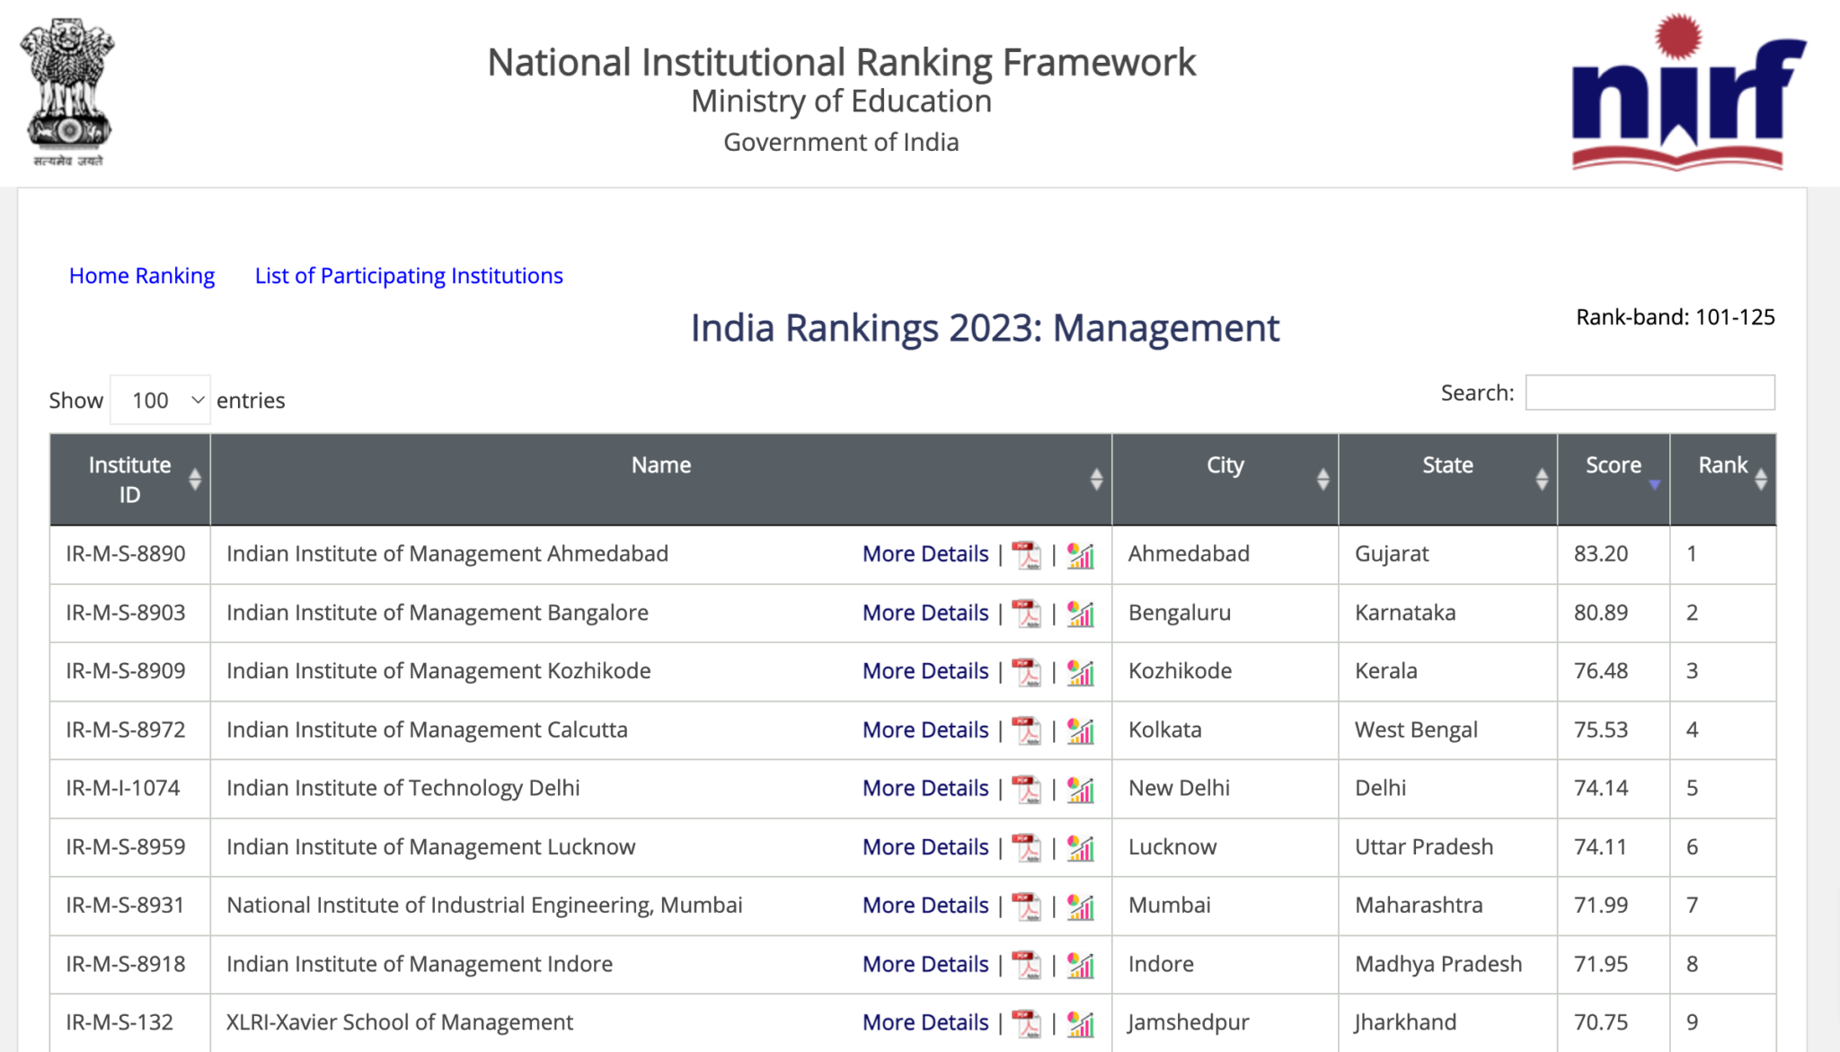This screenshot has height=1052, width=1840.
Task: Sort by Score column header
Action: pos(1613,479)
